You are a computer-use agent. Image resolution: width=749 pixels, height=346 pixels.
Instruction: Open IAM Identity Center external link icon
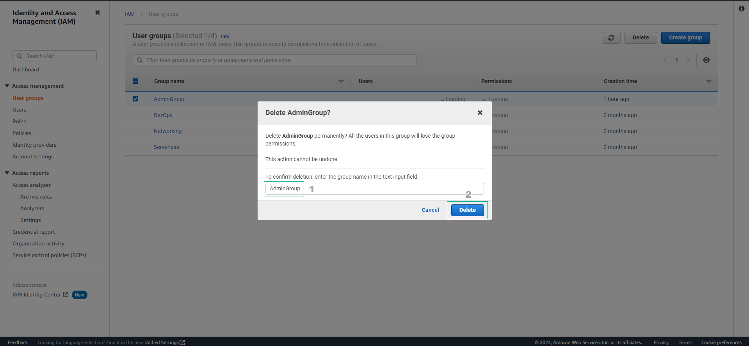coord(66,295)
